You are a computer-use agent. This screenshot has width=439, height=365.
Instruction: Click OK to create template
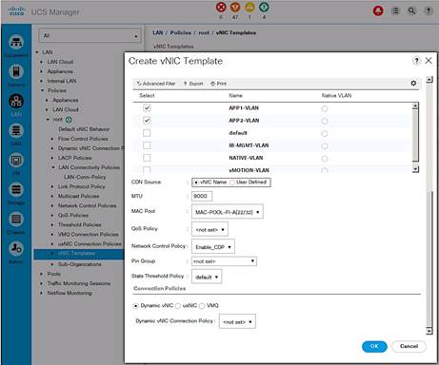click(x=374, y=346)
